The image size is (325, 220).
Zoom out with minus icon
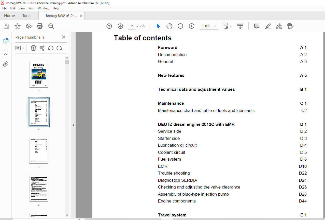tap(180, 26)
